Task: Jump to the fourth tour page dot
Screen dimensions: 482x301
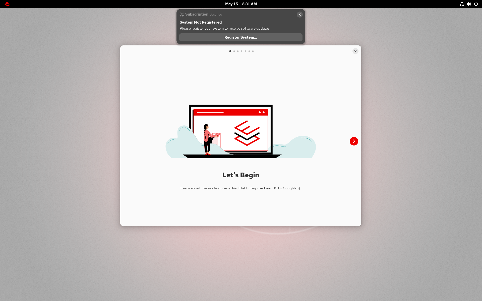Action: 242,51
